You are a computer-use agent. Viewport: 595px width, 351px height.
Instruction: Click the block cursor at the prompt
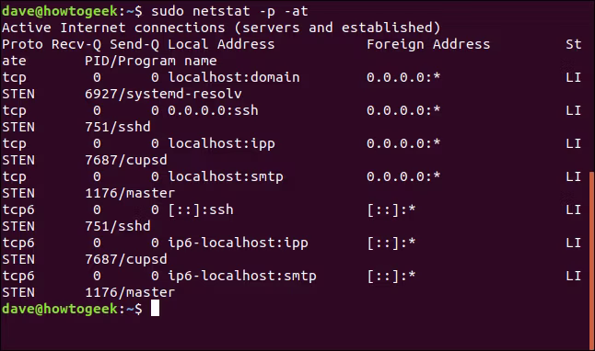pos(156,308)
